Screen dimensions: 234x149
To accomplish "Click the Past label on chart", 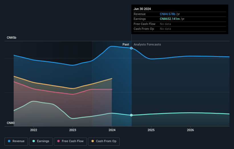I will [126, 44].
